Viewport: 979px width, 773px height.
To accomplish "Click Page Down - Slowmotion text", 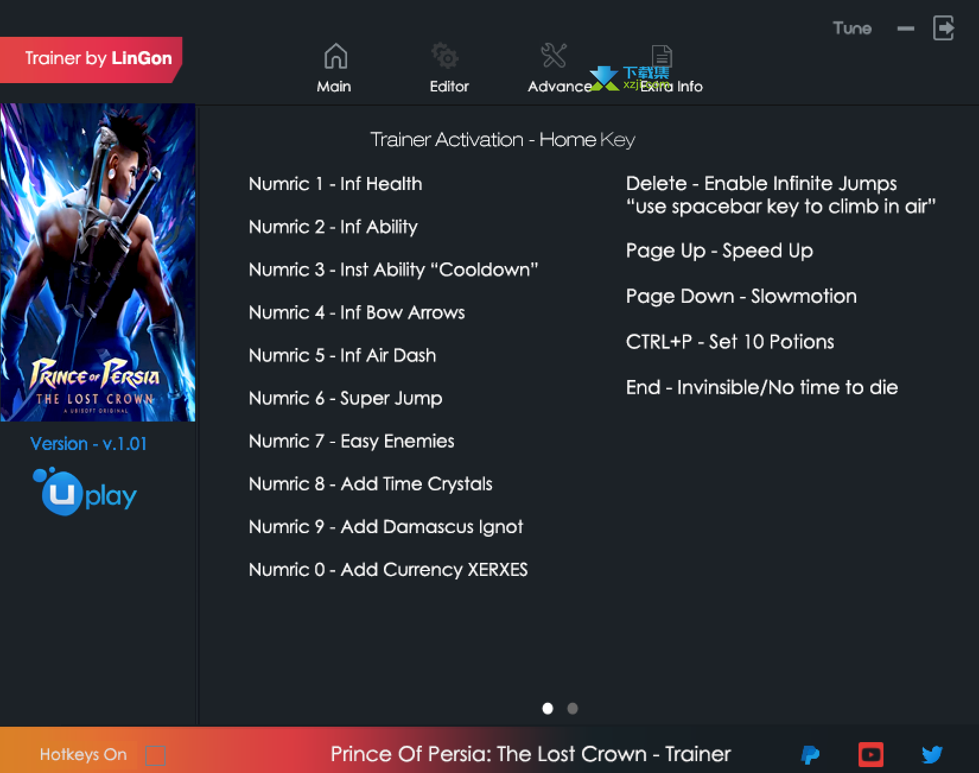I will click(741, 296).
